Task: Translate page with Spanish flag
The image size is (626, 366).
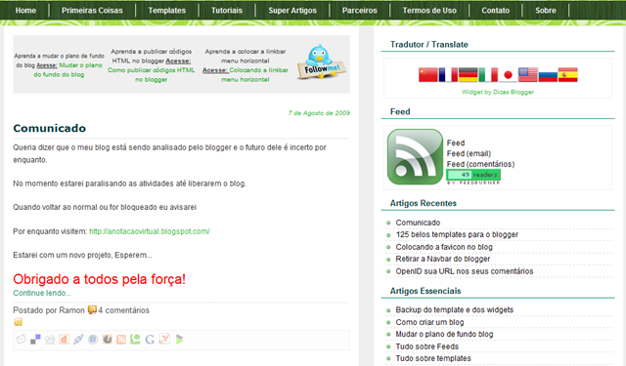Action: click(567, 75)
